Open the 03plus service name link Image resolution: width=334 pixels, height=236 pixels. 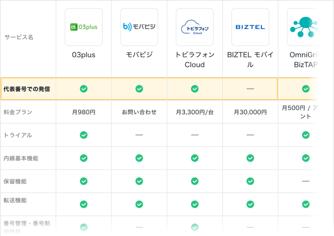[83, 55]
